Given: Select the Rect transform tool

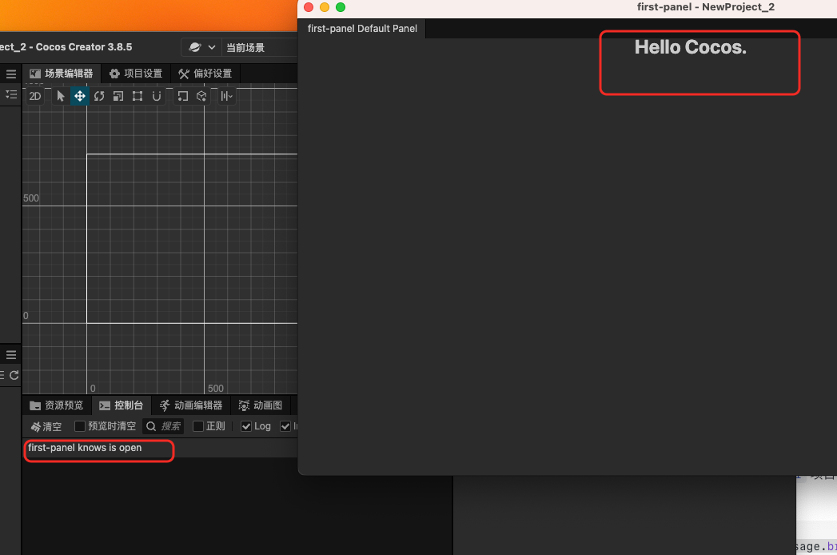Looking at the screenshot, I should pos(138,96).
